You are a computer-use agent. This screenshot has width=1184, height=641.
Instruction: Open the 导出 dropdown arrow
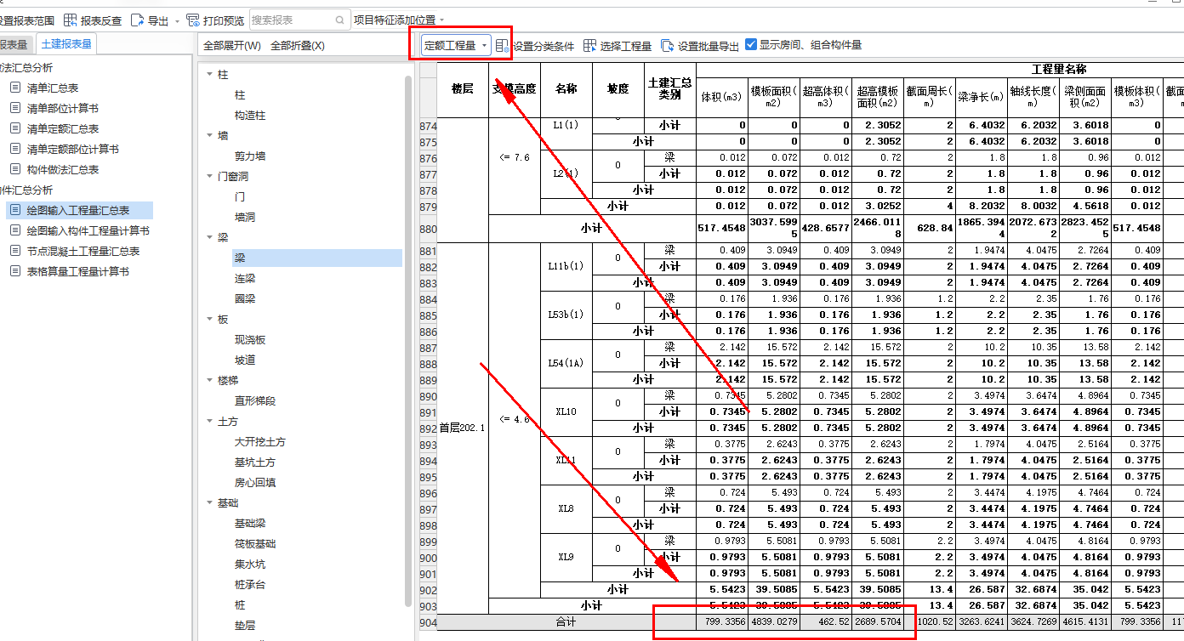[176, 20]
